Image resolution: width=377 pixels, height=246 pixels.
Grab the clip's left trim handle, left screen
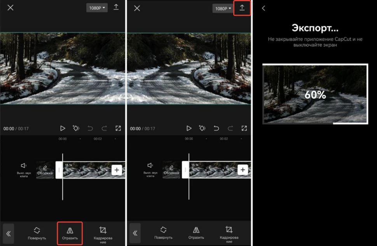point(59,170)
